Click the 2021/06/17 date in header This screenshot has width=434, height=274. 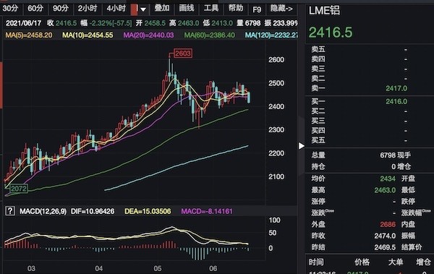(x=24, y=23)
